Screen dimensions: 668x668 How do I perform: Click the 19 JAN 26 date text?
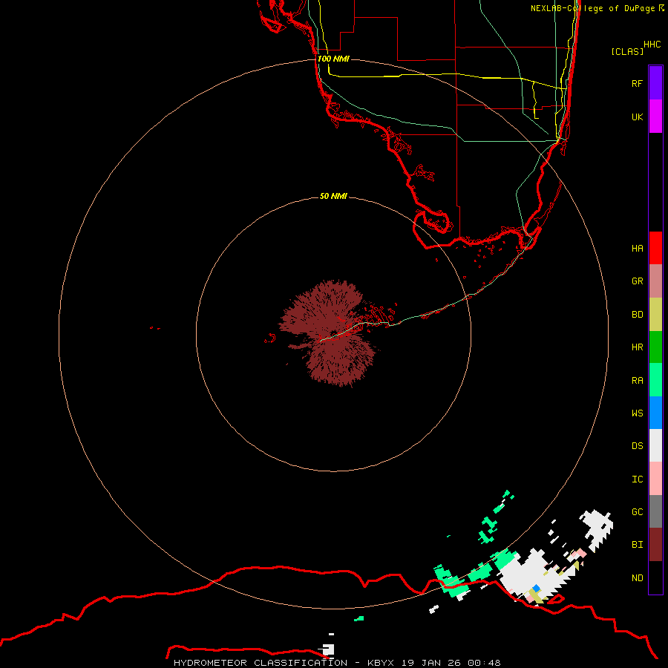pos(431,663)
